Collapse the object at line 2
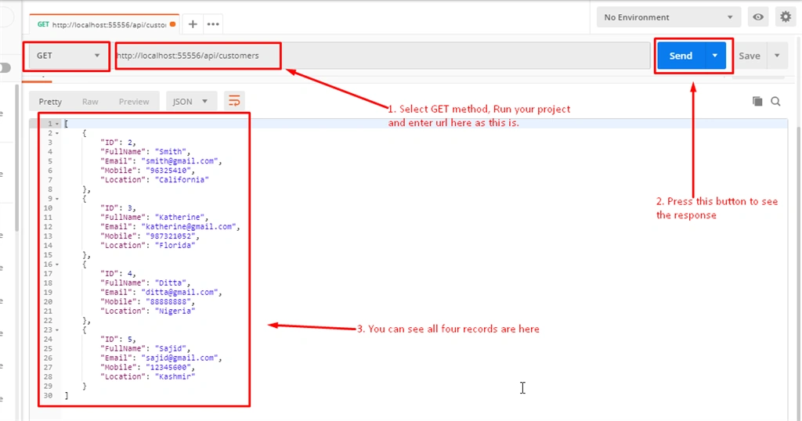 pos(56,133)
